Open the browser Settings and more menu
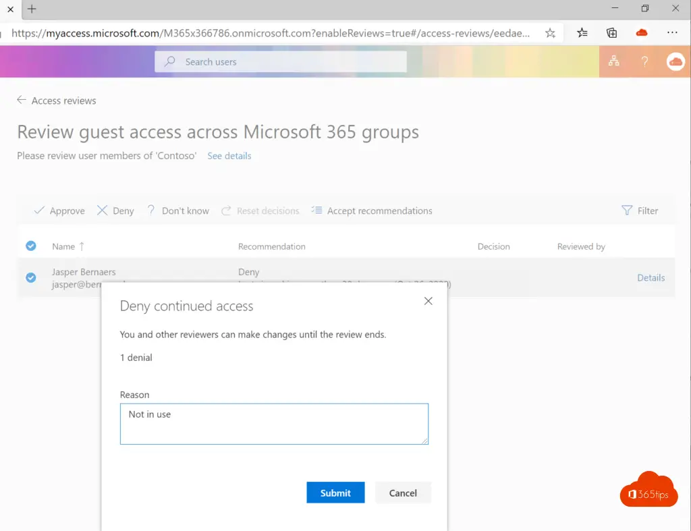 (672, 33)
